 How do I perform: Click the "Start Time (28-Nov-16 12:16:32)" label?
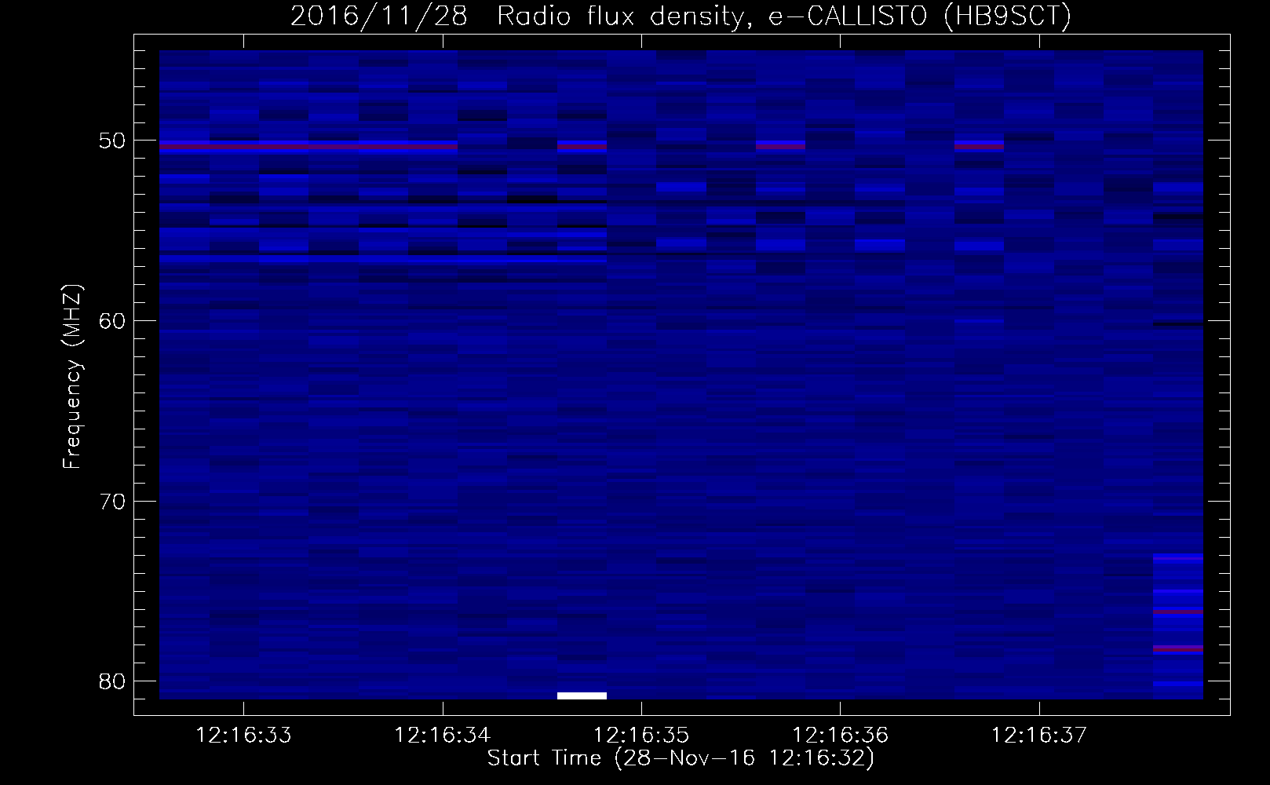point(681,758)
